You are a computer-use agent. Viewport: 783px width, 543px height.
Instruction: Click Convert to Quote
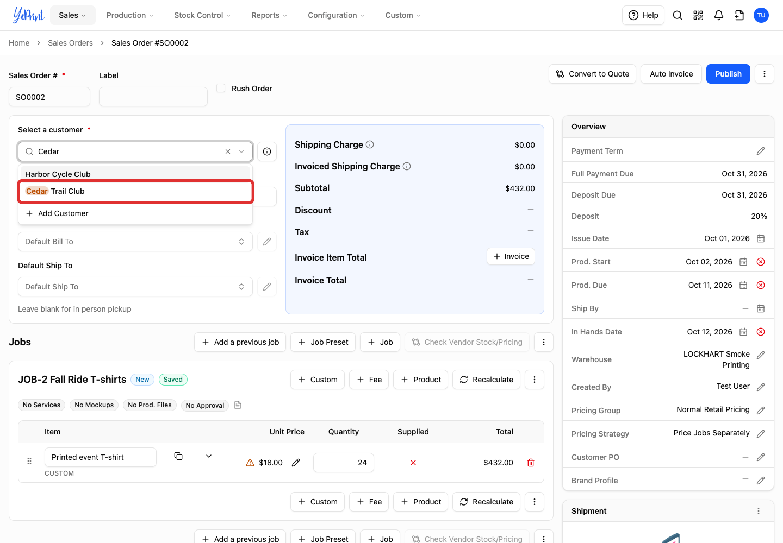[592, 74]
